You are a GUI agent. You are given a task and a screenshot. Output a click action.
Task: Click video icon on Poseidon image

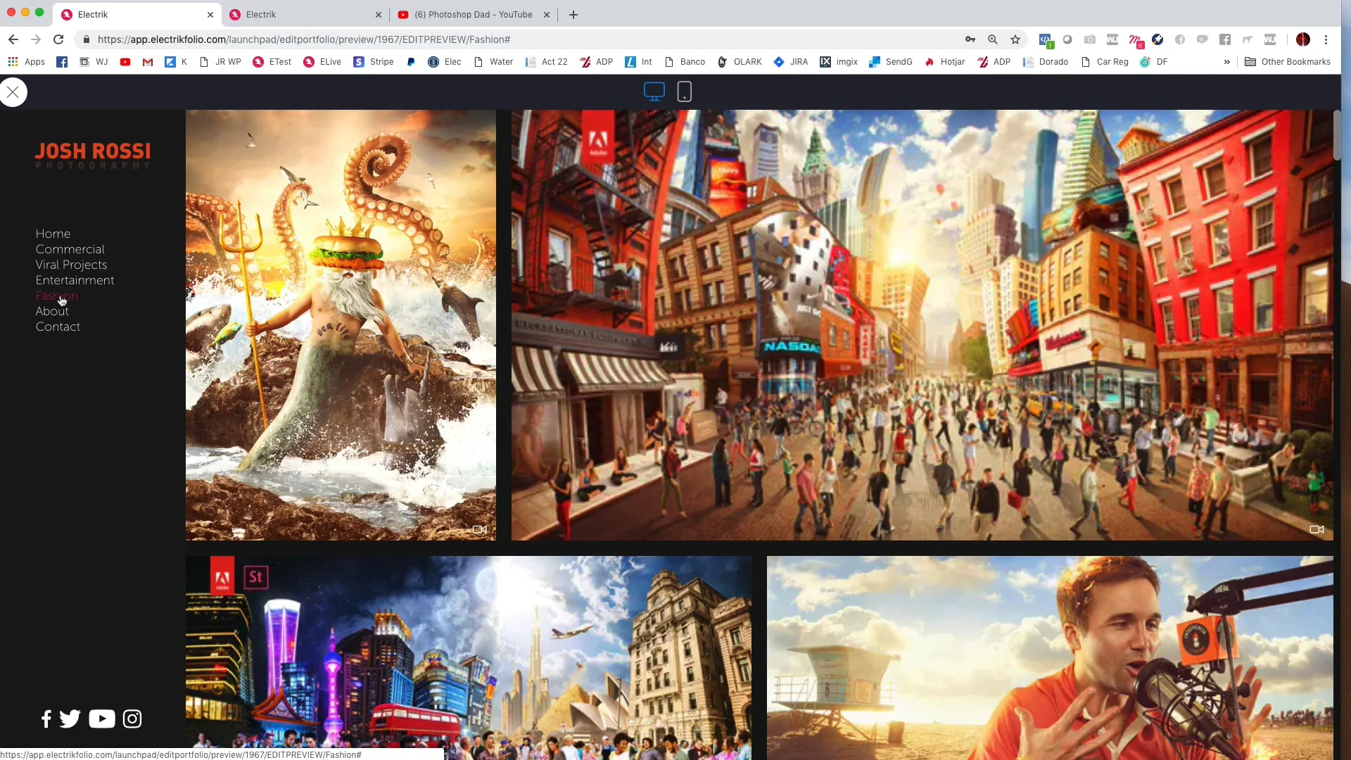point(480,529)
